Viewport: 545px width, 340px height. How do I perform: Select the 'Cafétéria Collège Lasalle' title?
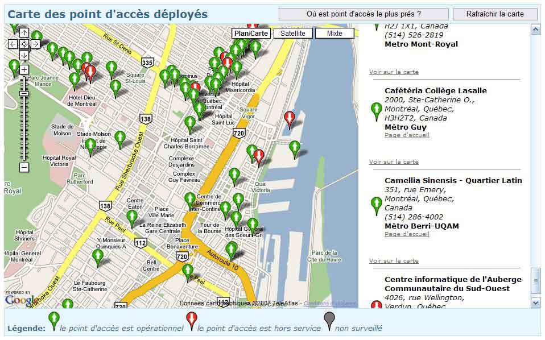click(436, 90)
